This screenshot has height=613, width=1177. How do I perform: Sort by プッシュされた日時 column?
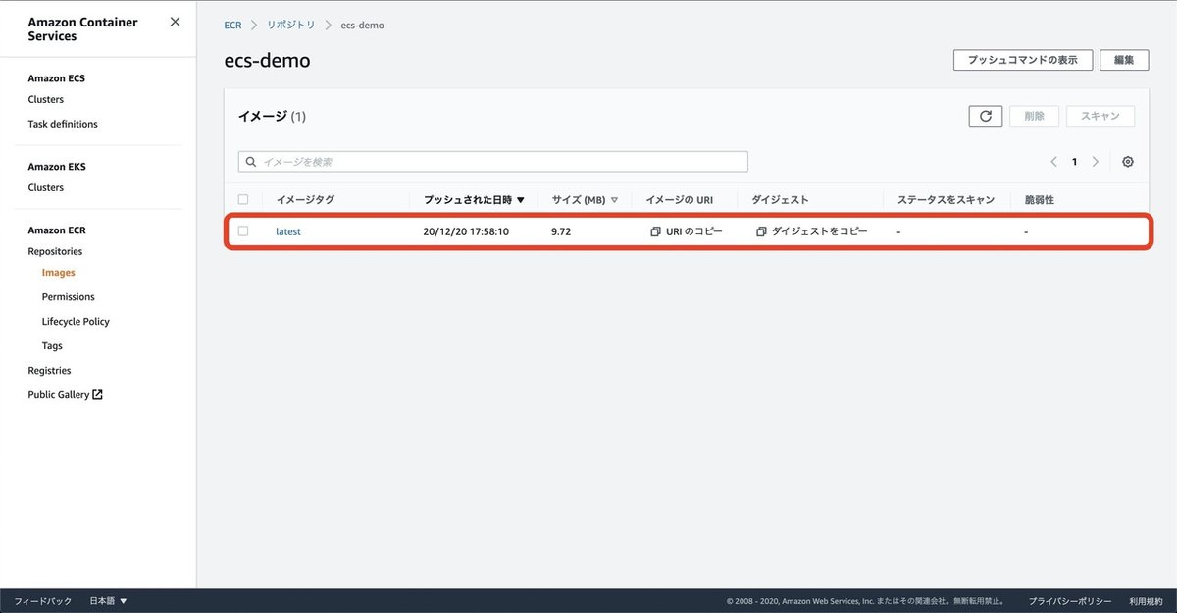475,199
